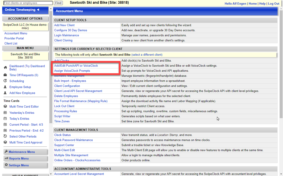Click the Employee Setup person icon
Viewport: 283px width, 176px height.
pos(5,87)
